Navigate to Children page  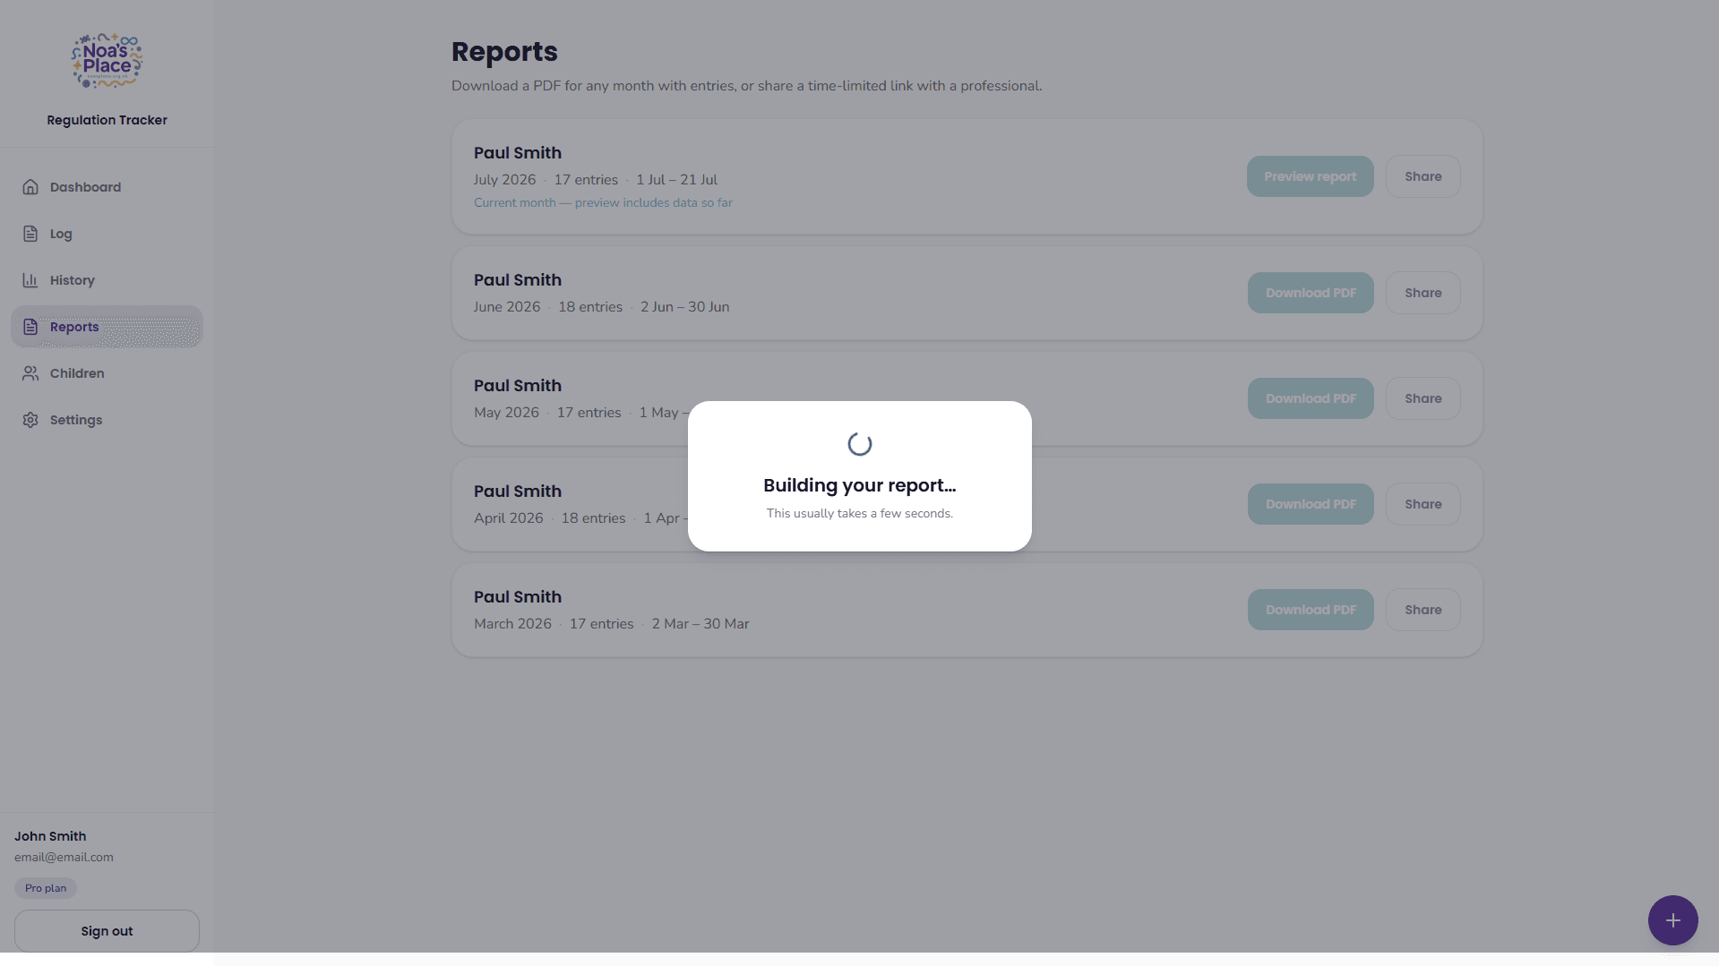coord(107,373)
